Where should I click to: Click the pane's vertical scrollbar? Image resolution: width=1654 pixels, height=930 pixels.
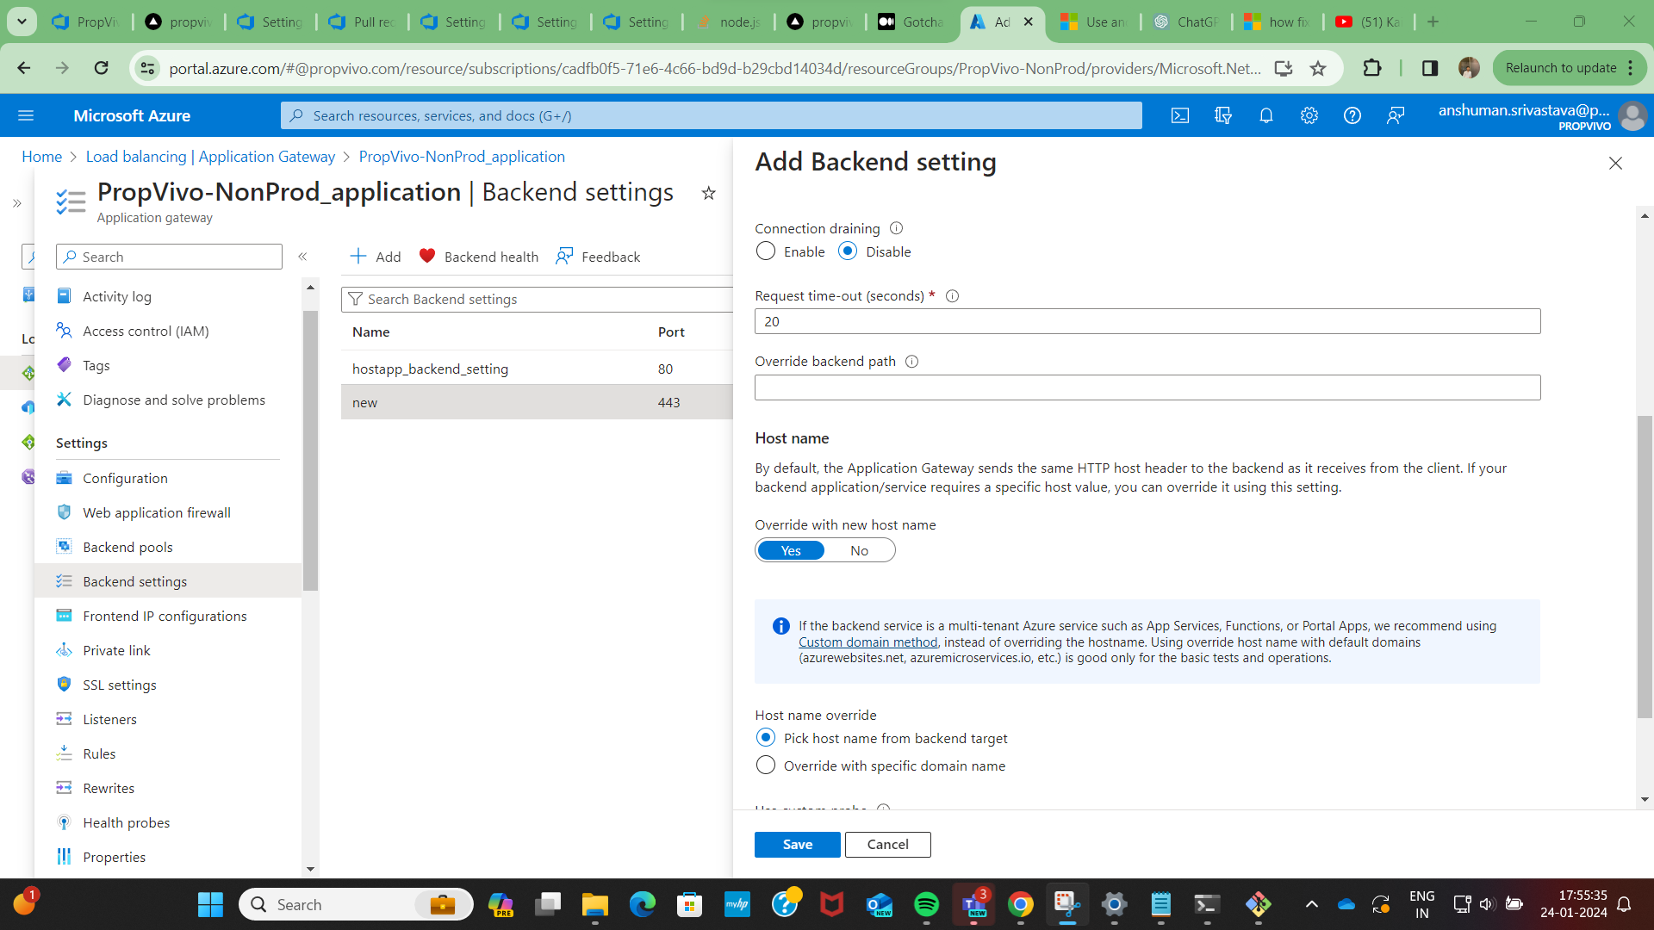[1645, 567]
